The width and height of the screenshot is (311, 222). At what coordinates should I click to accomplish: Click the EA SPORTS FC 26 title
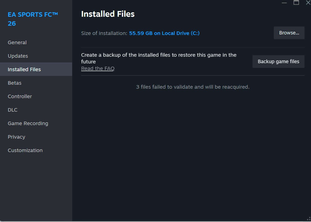point(33,19)
